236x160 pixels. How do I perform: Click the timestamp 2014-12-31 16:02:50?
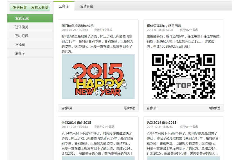160,127
